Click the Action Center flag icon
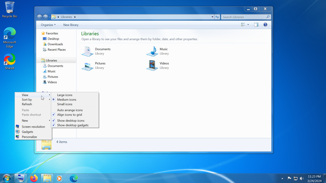Image resolution: width=326 pixels, height=183 pixels. (x=289, y=178)
